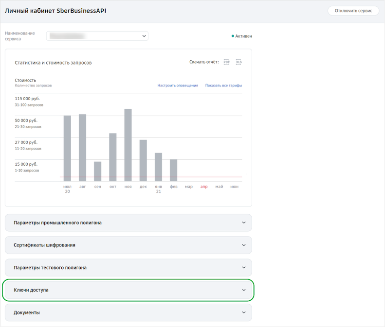This screenshot has width=385, height=327.
Task: Click the 115 000 руб. tariff label
Action: (x=27, y=99)
